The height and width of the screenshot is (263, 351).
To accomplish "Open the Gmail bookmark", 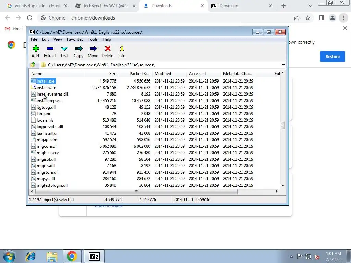I will click(14, 29).
